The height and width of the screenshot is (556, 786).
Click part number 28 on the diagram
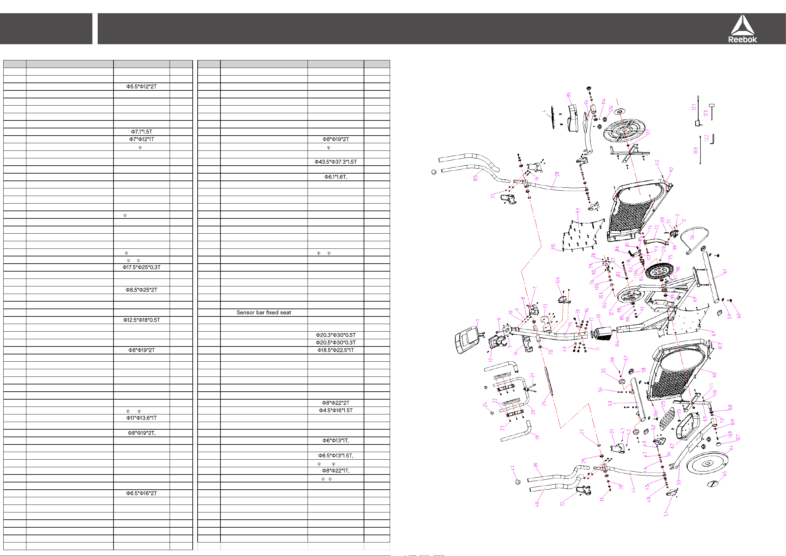click(x=557, y=174)
